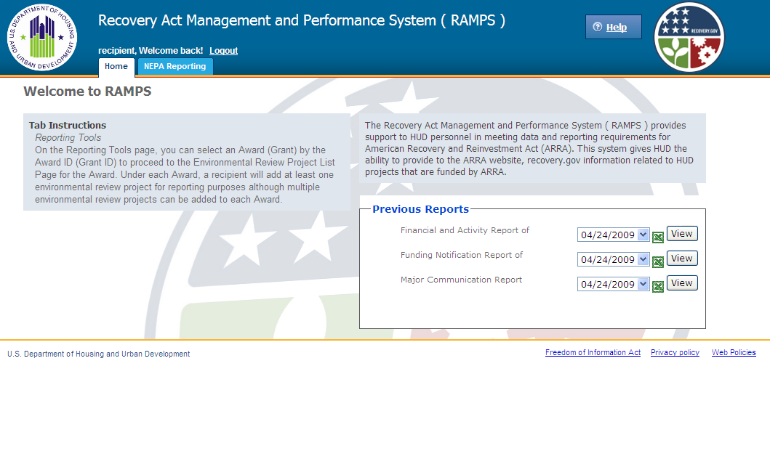View the Financial and Activity Report
The width and height of the screenshot is (770, 459).
[x=682, y=234]
